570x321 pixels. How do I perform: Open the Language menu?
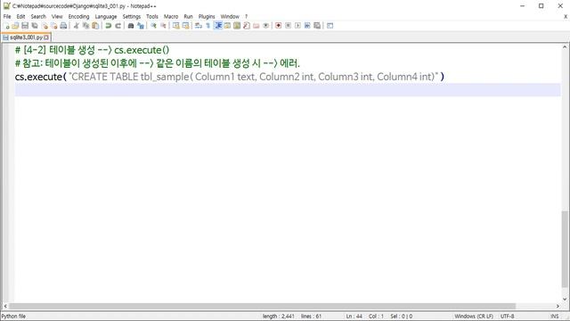tap(106, 17)
